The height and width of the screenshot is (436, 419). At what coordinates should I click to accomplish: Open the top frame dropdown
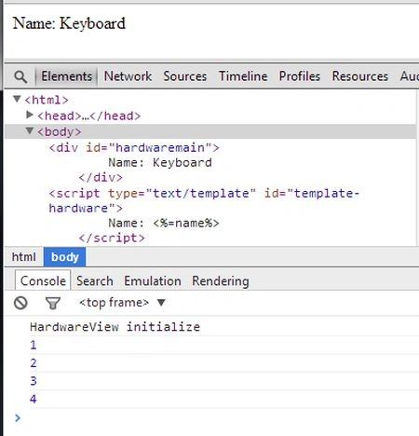click(122, 303)
